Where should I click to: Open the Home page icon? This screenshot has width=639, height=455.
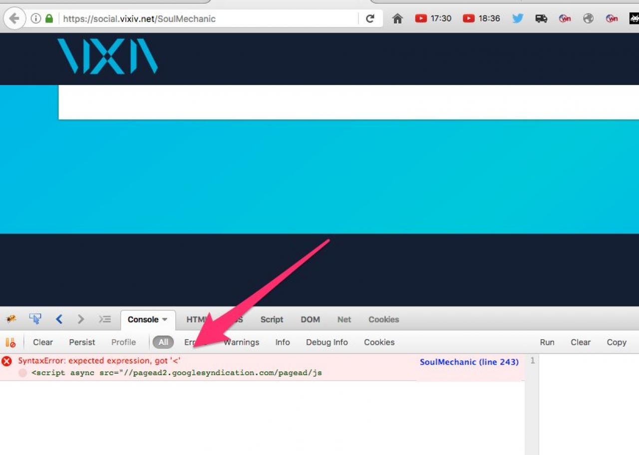(x=397, y=19)
